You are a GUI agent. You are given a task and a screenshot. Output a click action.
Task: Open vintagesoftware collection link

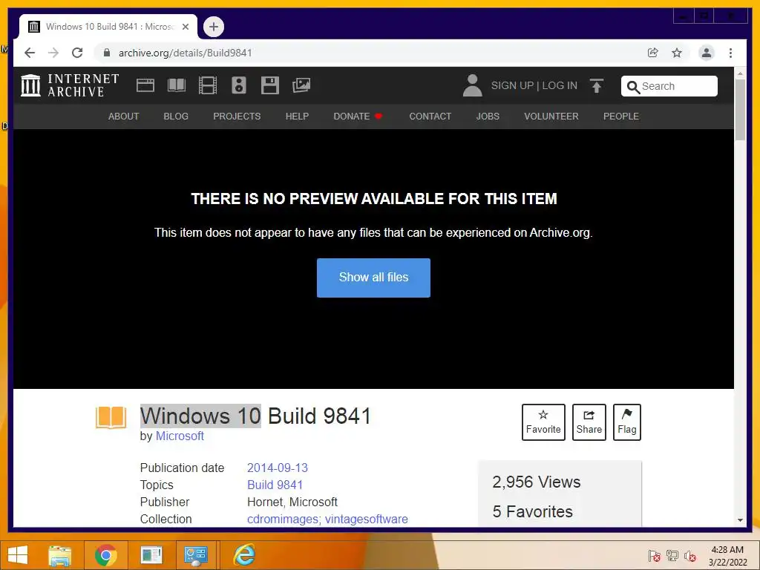pos(367,519)
